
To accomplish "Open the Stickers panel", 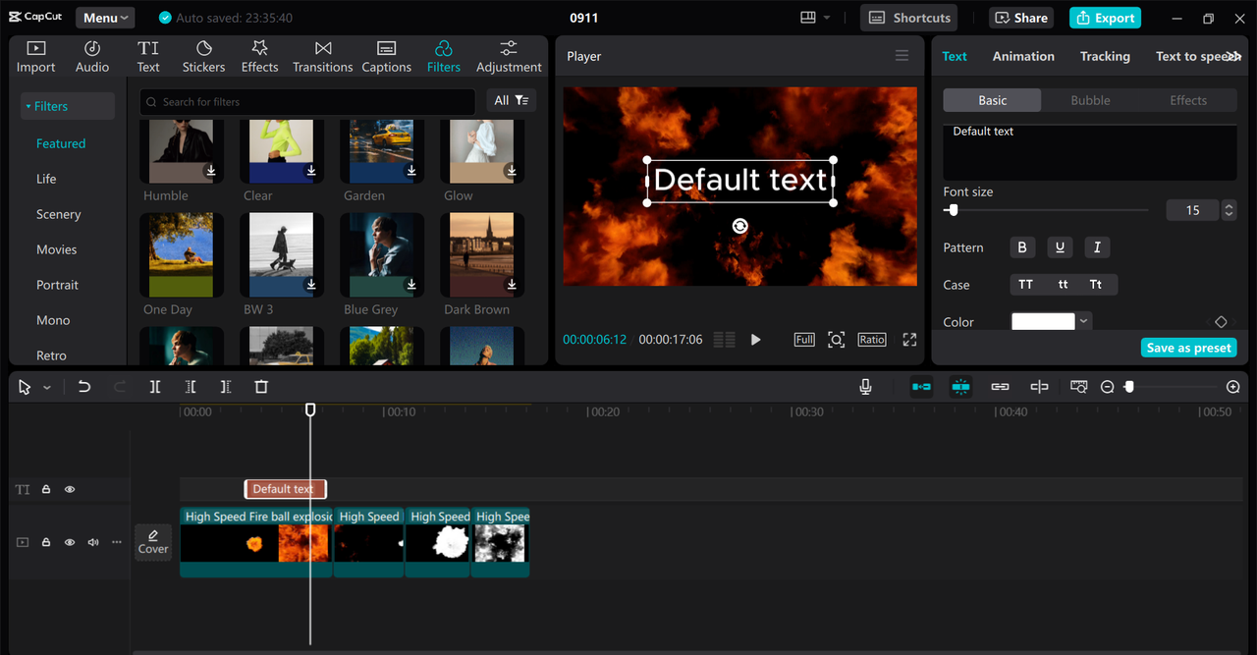I will (203, 57).
